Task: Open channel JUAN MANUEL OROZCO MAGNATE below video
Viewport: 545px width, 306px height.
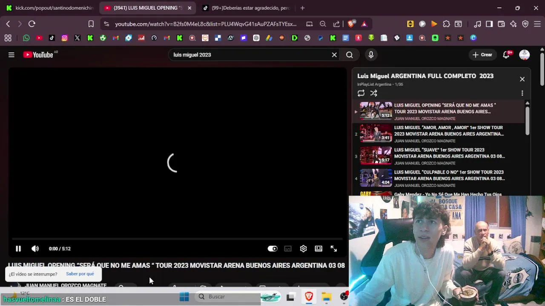Action: click(66, 285)
